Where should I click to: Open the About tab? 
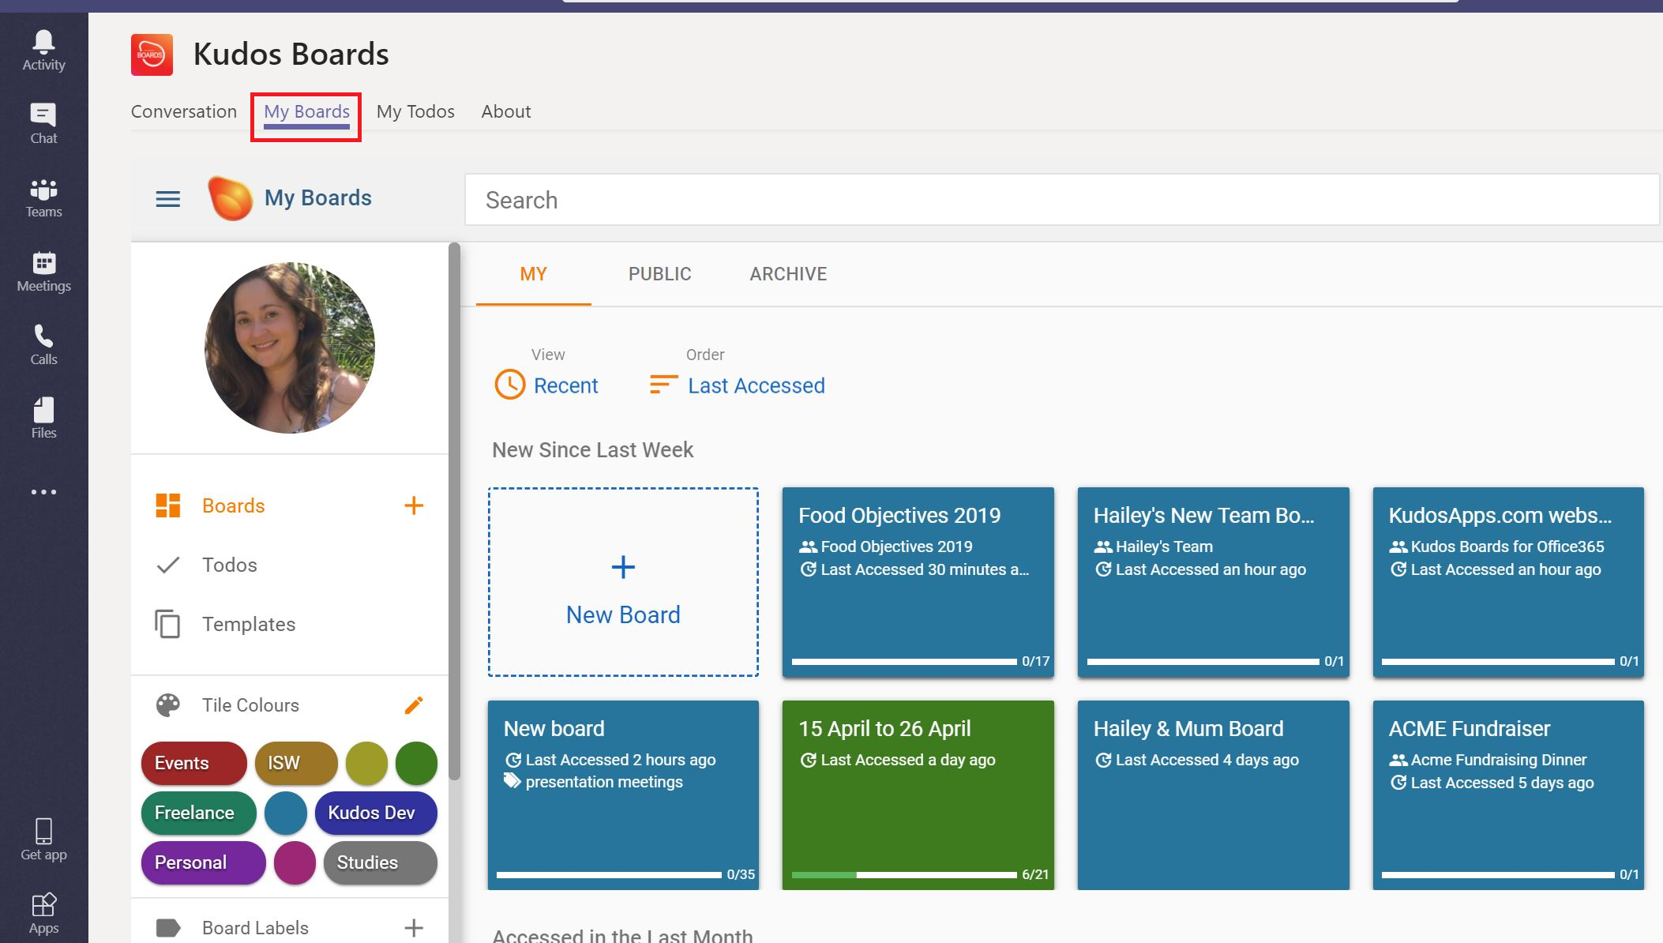(506, 111)
